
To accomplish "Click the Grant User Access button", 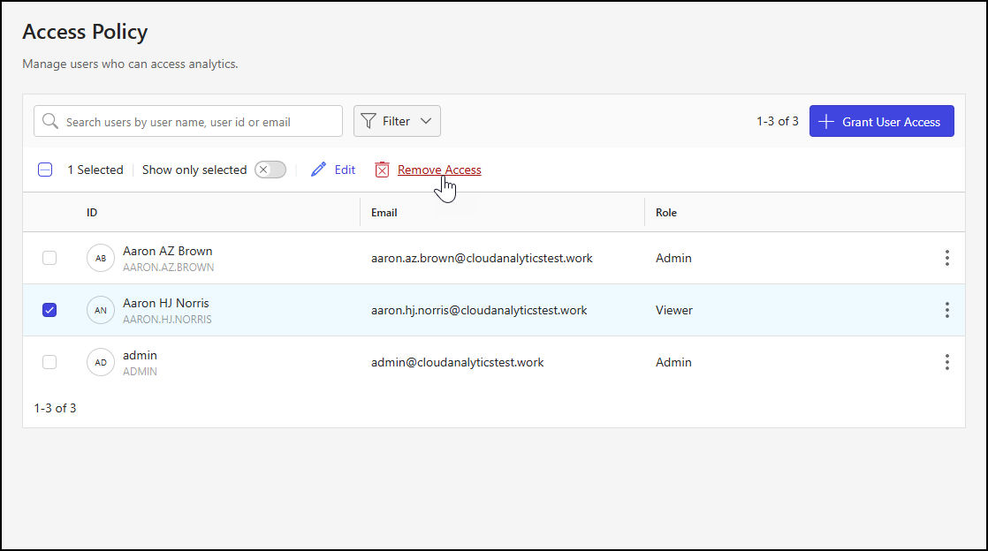I will pos(882,121).
